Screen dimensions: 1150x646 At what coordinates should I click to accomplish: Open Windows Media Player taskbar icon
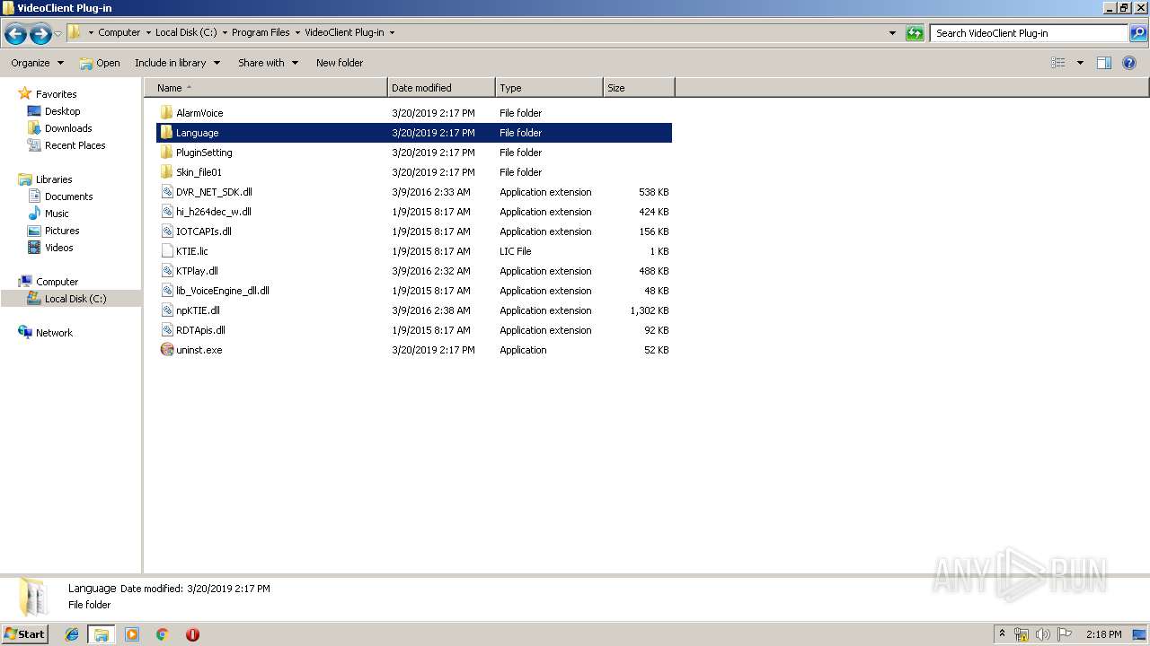coord(132,634)
